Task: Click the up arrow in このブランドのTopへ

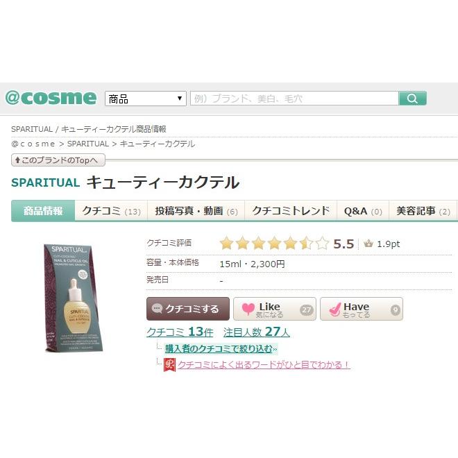Action: pos(17,160)
